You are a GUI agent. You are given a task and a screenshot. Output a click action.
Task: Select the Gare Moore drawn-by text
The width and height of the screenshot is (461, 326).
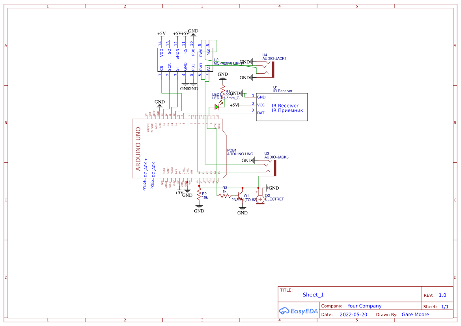click(415, 314)
